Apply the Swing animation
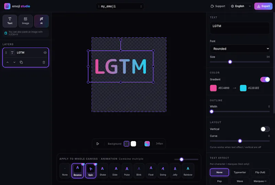This screenshot has width=275, height=185. coord(163,171)
